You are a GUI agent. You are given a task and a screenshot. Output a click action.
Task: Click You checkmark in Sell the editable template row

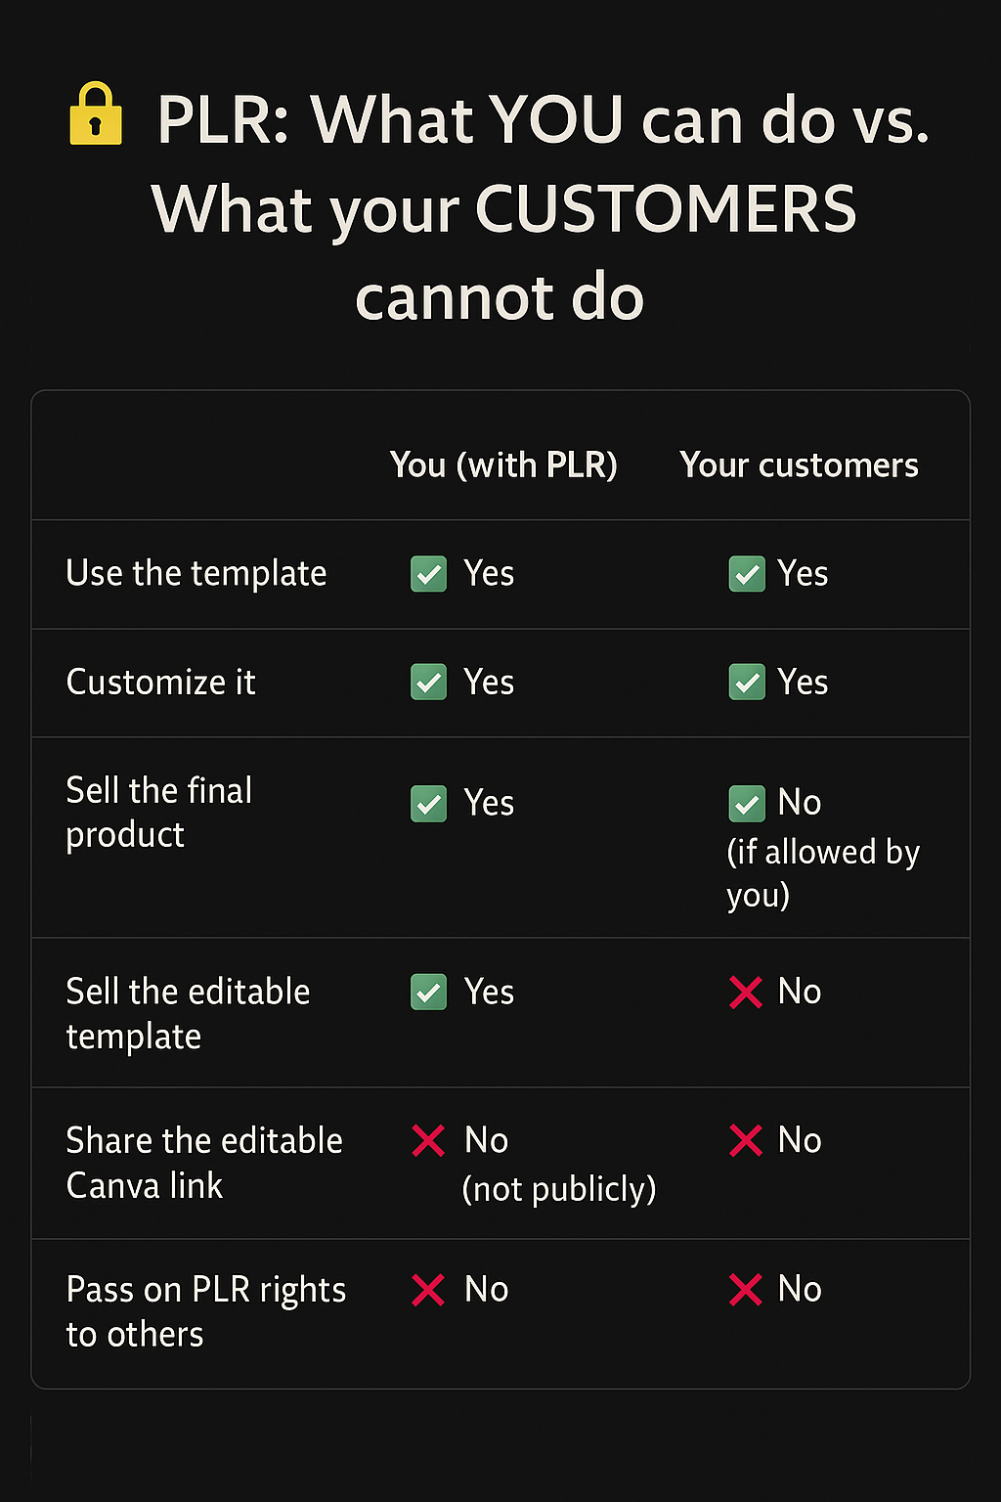click(x=428, y=993)
